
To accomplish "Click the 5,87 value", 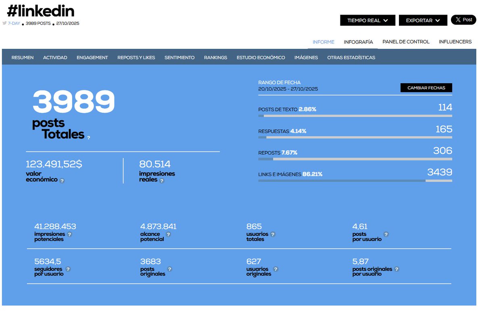I will tap(361, 261).
